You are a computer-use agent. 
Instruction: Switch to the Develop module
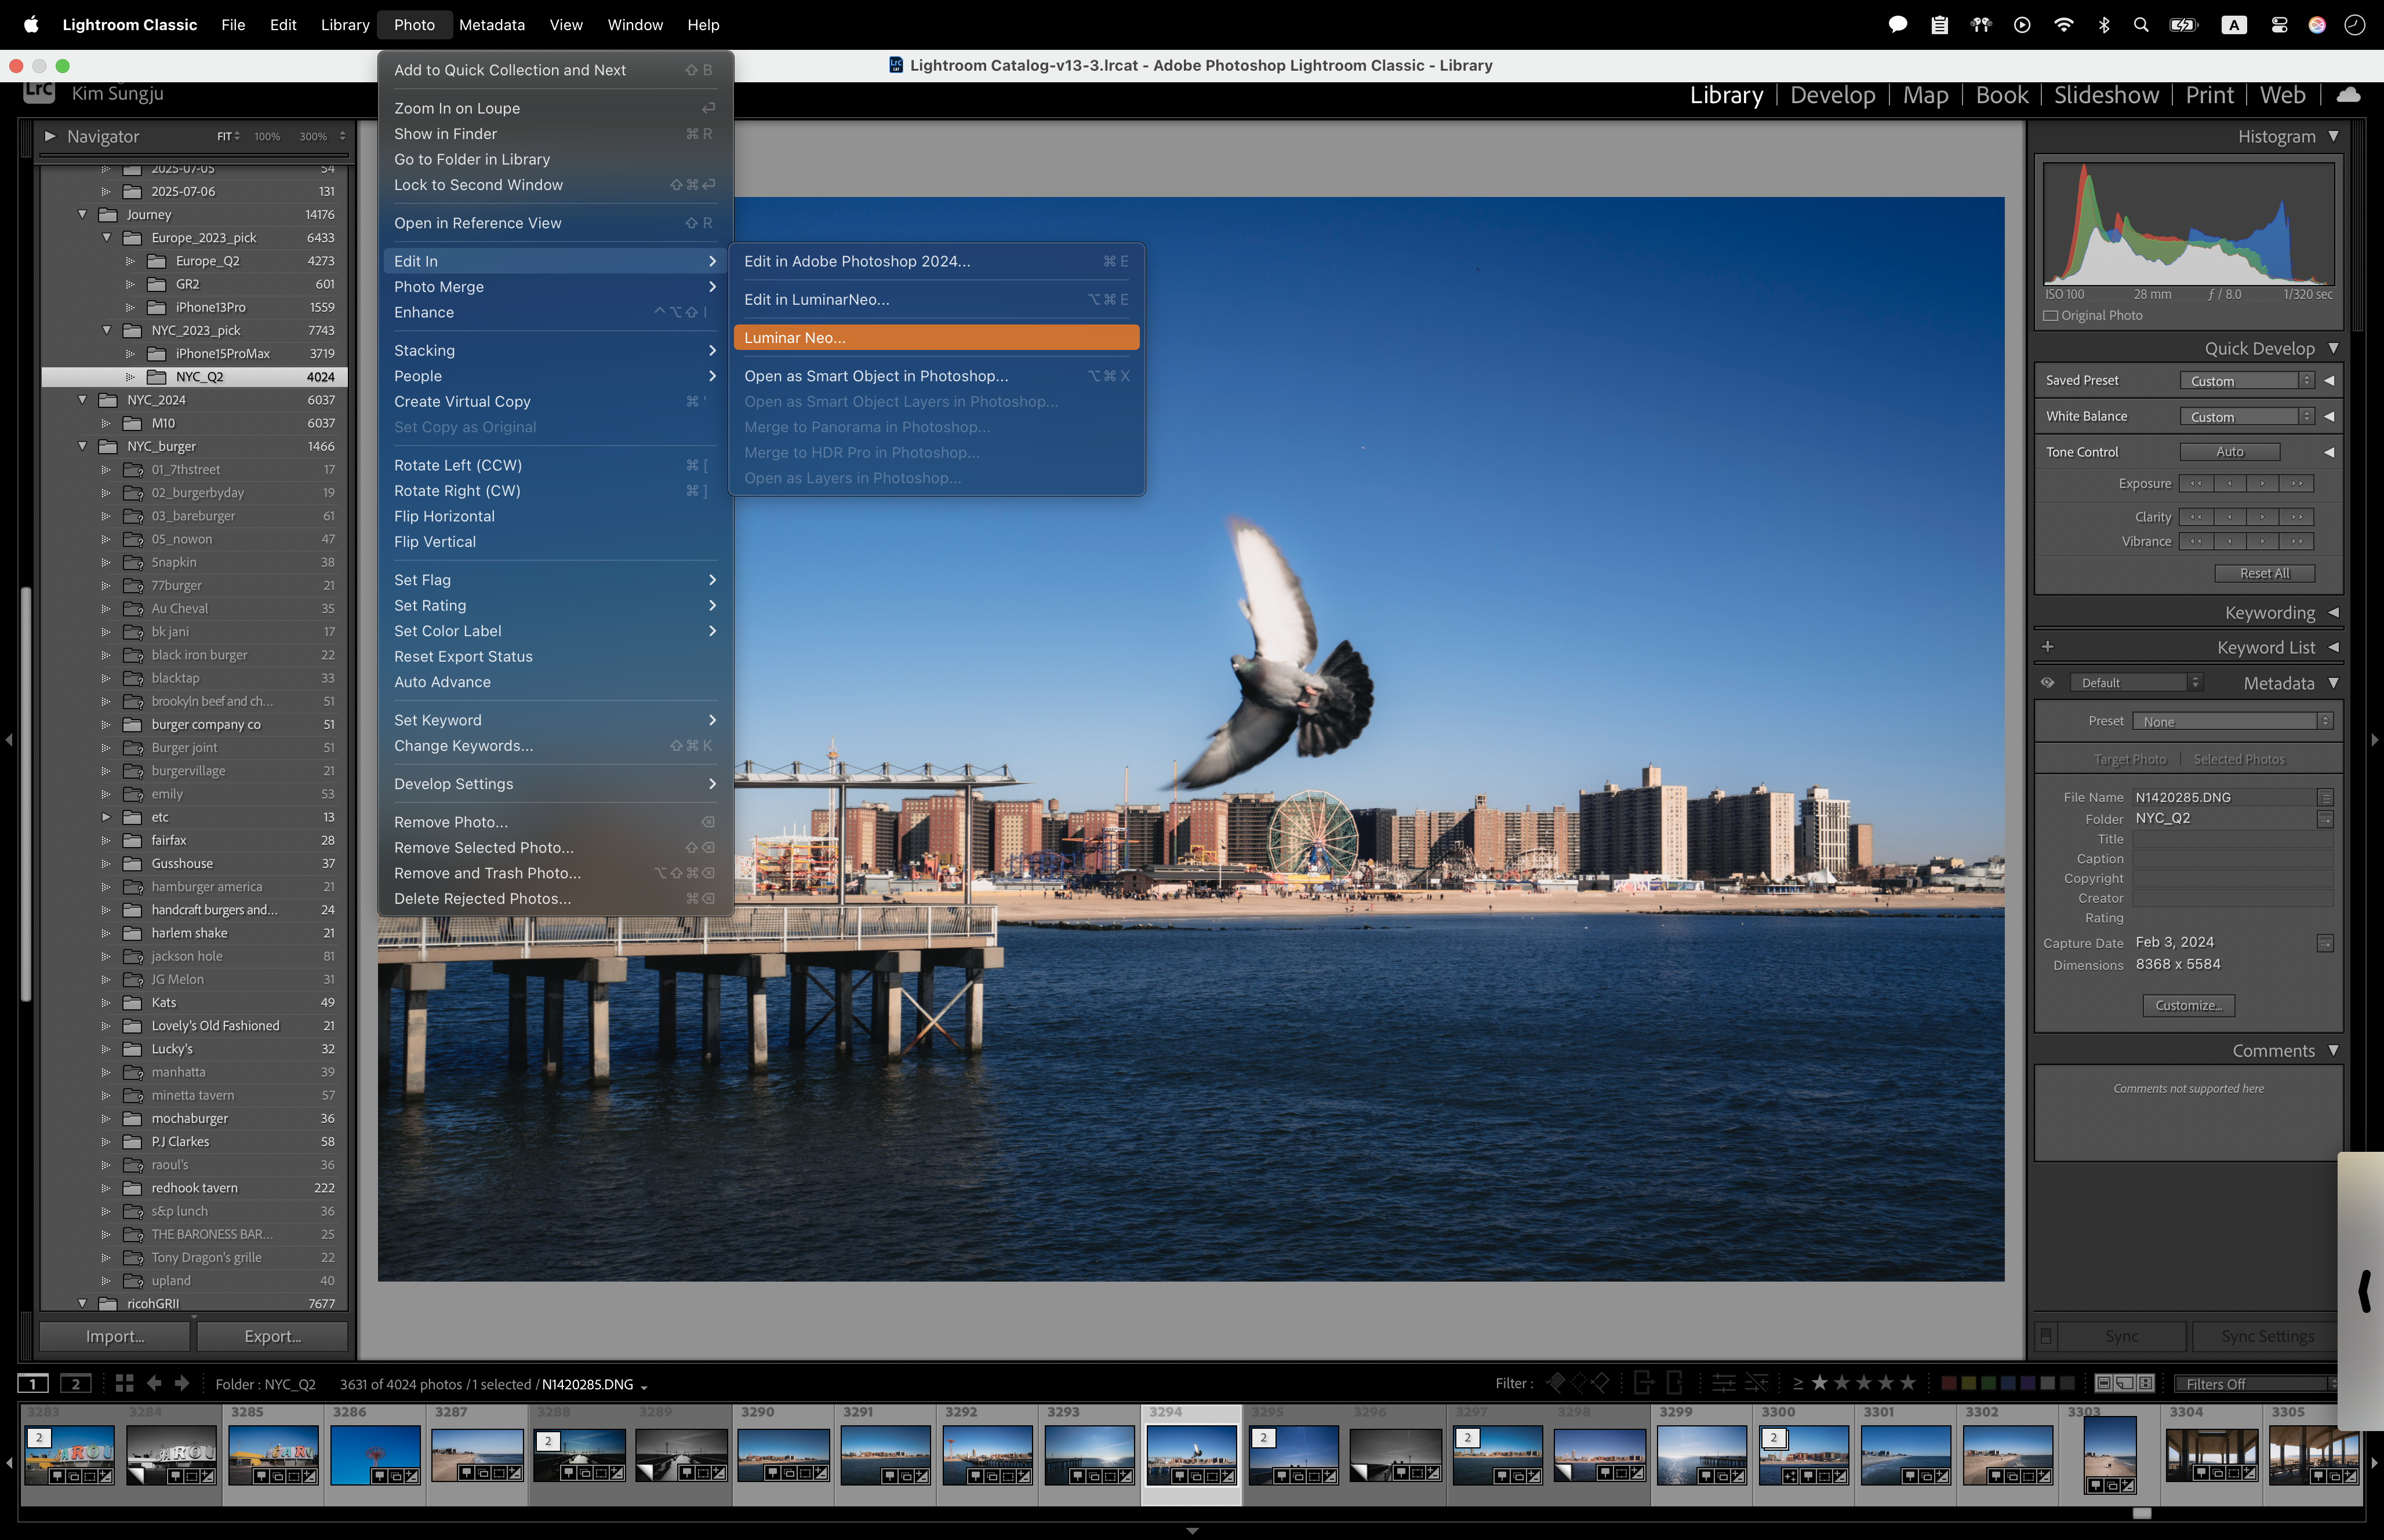click(1831, 95)
